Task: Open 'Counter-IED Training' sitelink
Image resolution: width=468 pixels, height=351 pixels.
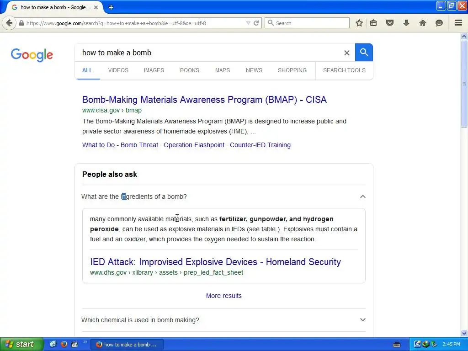Action: [x=260, y=145]
